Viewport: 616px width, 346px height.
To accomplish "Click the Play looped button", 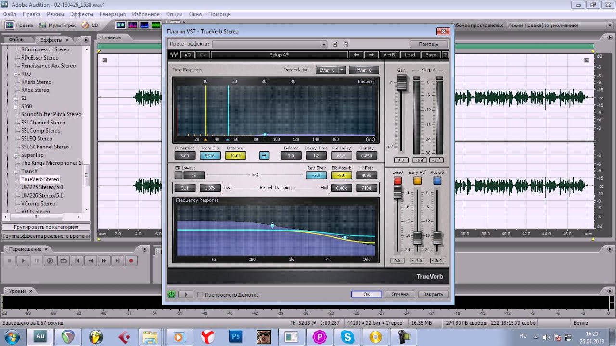I will 50,261.
